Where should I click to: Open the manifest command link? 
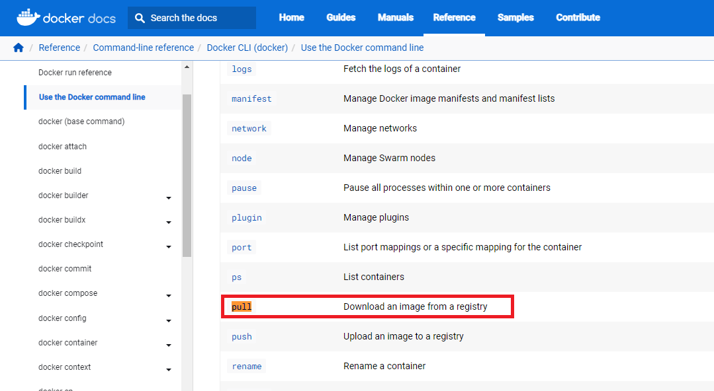[251, 98]
